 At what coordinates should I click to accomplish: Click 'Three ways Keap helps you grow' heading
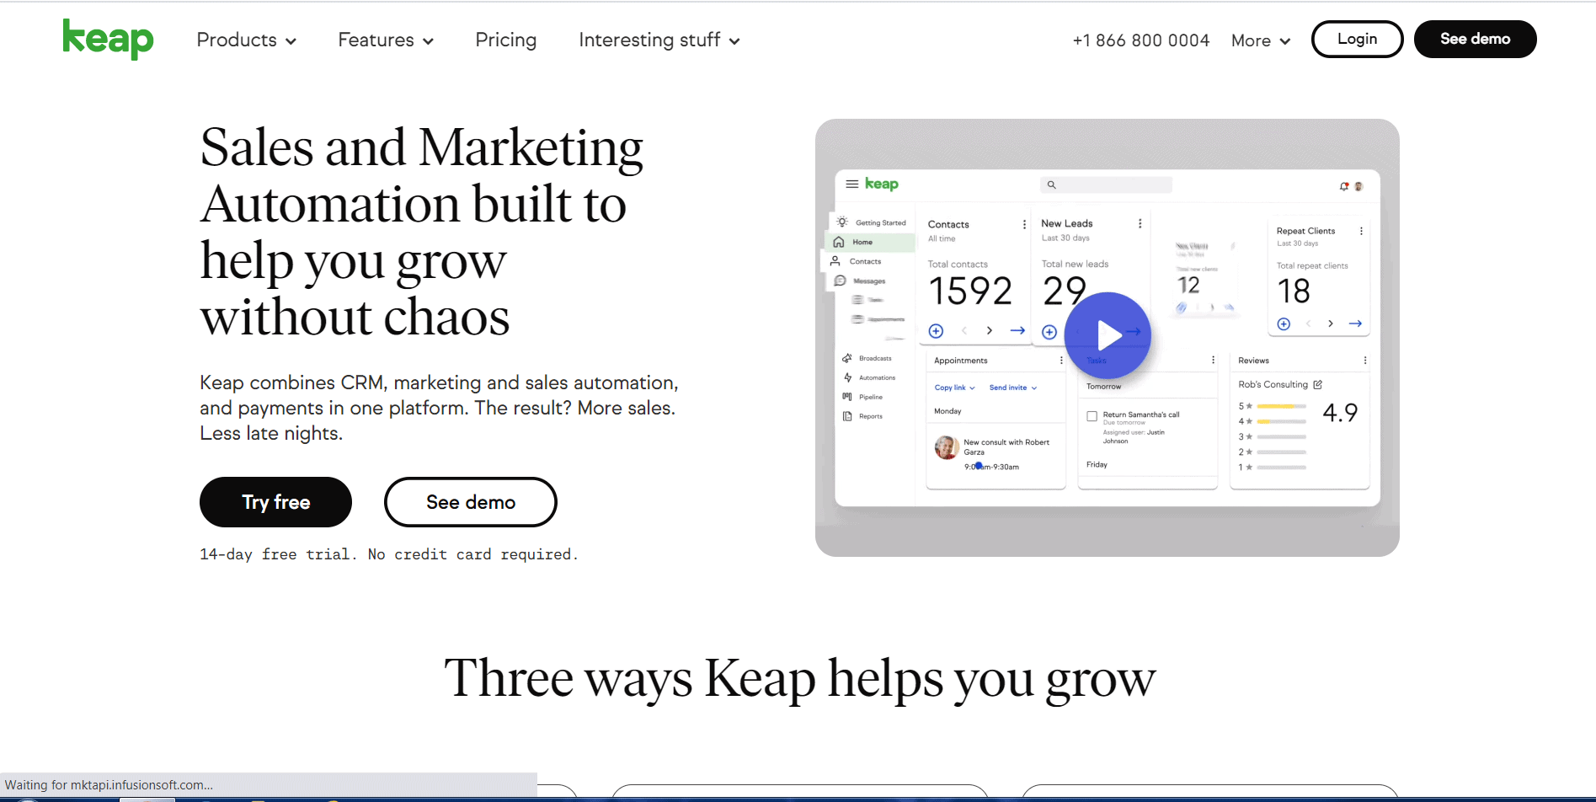click(800, 679)
